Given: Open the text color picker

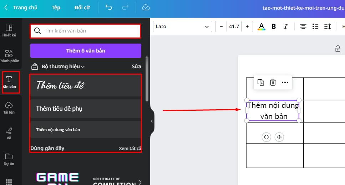Looking at the screenshot, I should [x=262, y=26].
